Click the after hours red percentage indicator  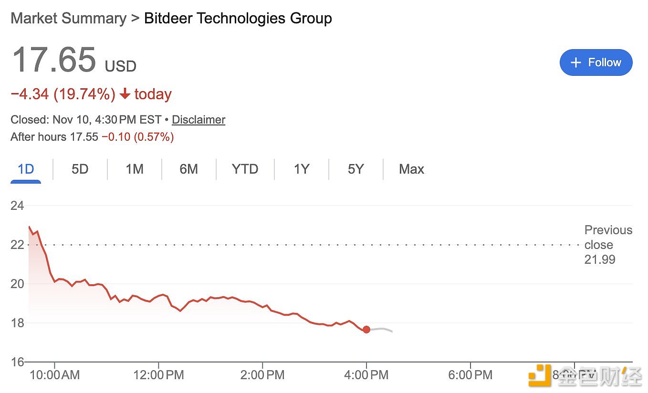pyautogui.click(x=154, y=137)
